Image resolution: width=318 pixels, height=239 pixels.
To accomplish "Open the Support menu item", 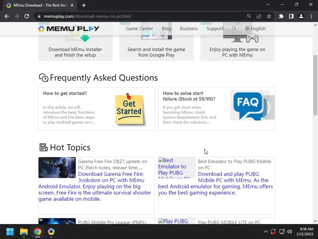I will point(215,28).
